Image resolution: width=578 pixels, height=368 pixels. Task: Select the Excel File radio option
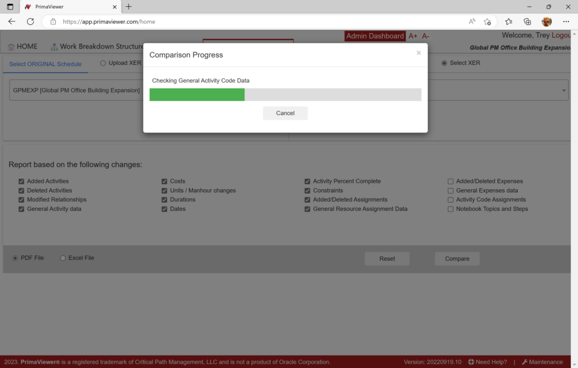pos(63,258)
